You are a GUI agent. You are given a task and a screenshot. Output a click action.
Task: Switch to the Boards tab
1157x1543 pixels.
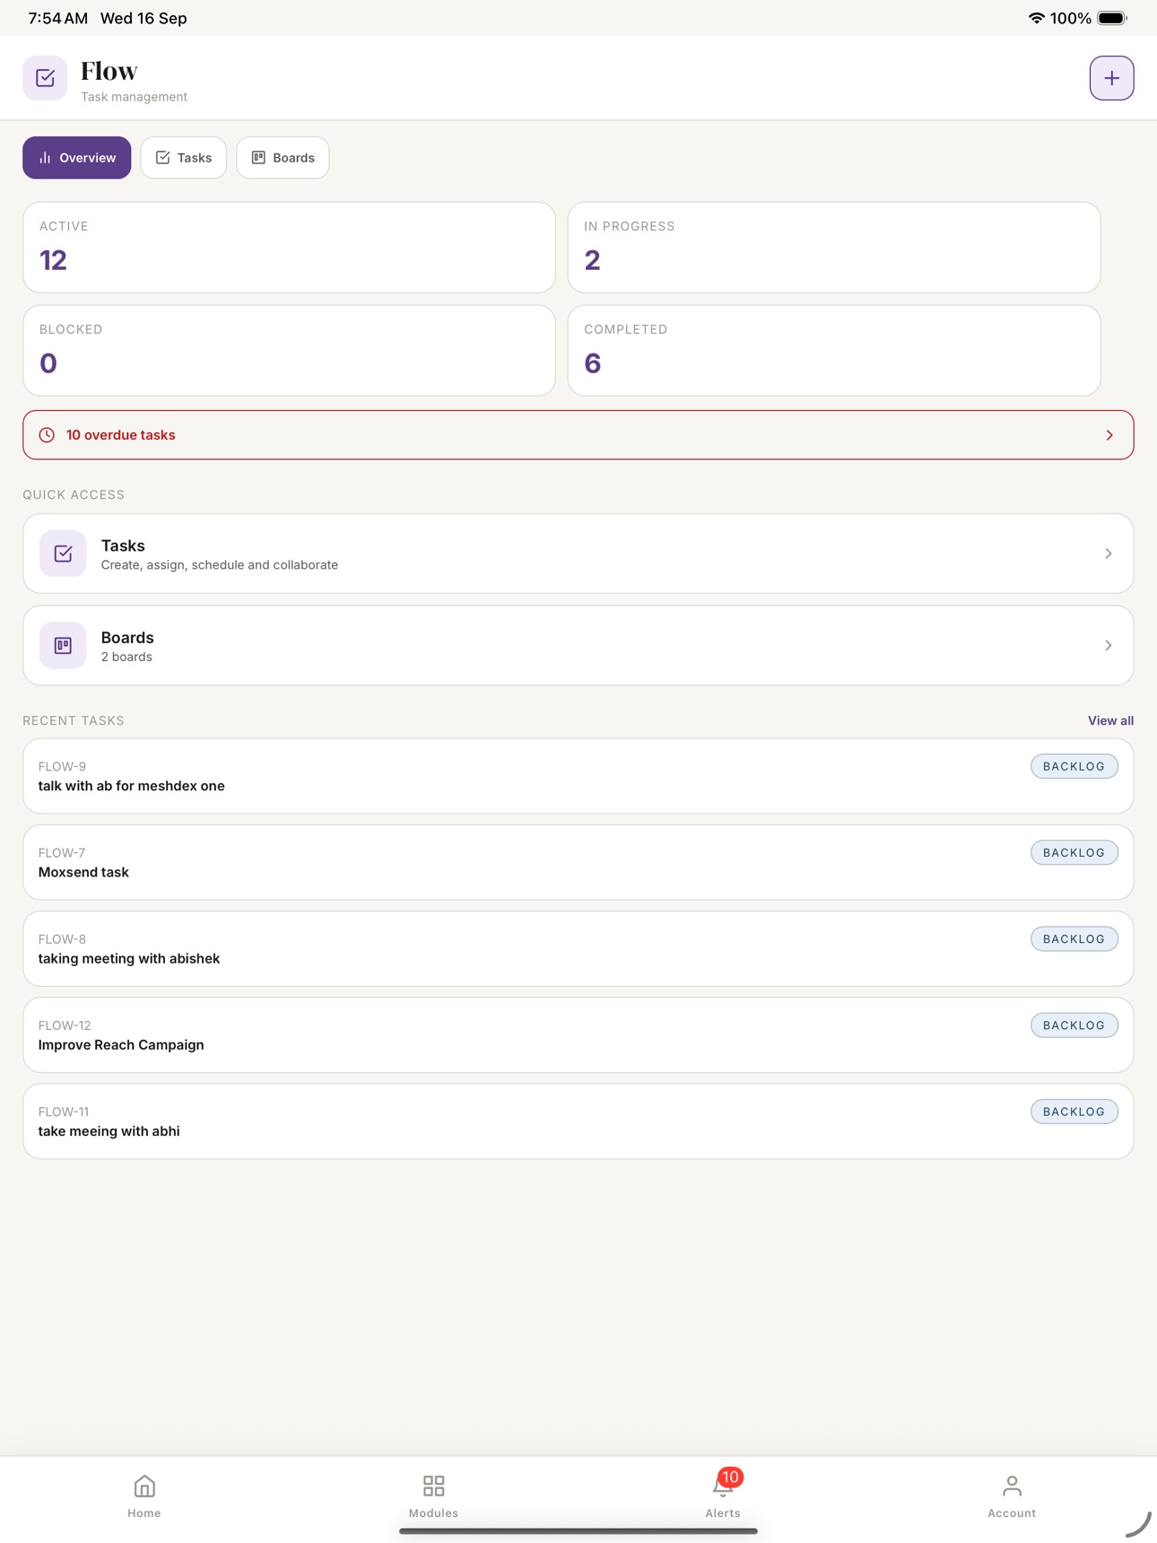click(283, 158)
